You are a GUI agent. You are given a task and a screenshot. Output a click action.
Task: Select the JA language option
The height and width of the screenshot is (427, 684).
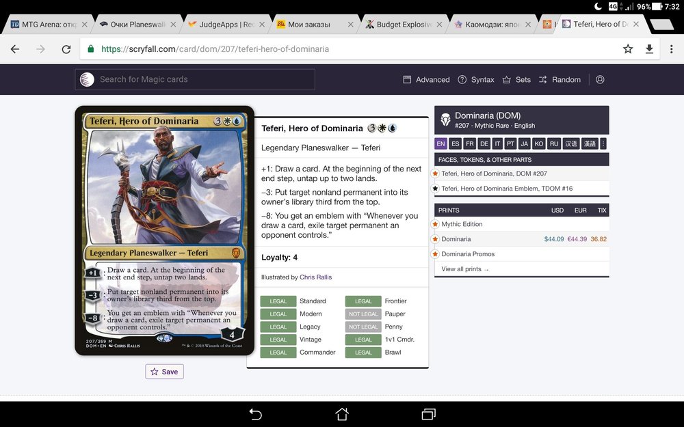click(525, 143)
